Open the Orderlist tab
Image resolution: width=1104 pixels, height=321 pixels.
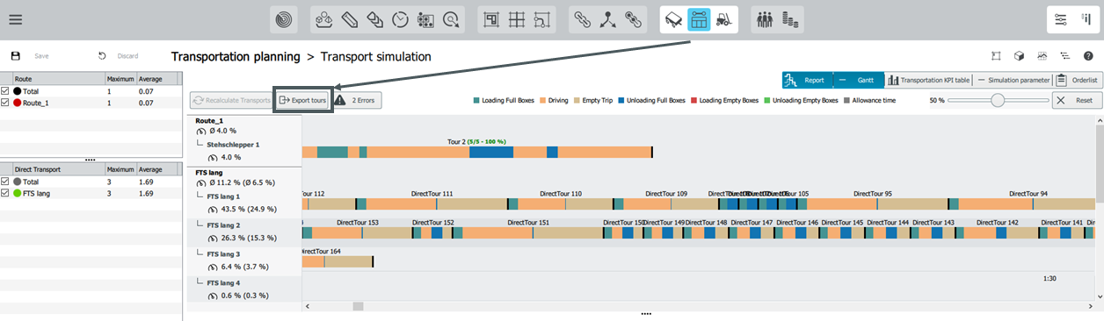coord(1077,80)
